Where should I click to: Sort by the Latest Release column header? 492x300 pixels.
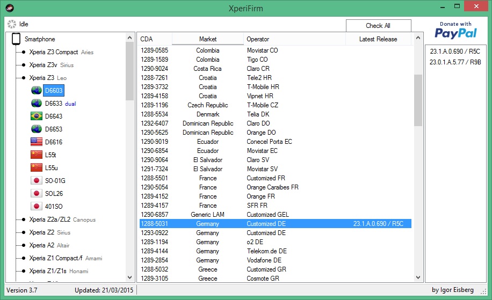[378, 39]
